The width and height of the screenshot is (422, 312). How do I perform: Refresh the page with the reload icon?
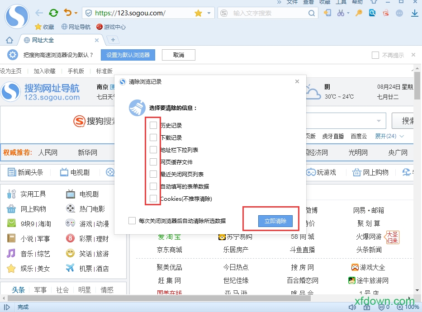click(53, 13)
